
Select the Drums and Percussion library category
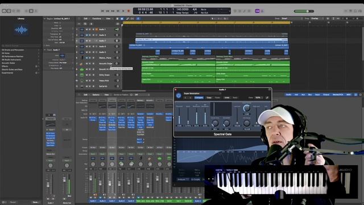(13, 50)
